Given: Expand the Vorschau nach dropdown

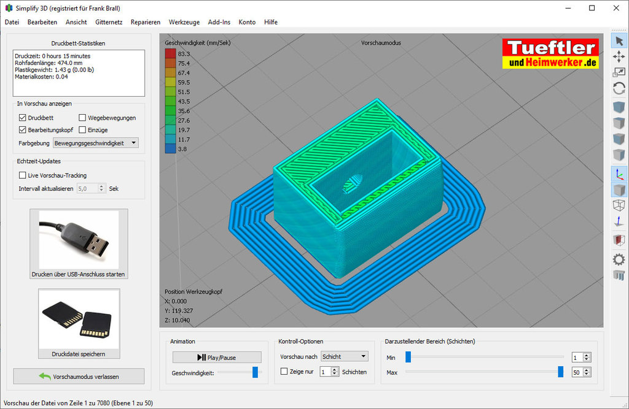Looking at the screenshot, I should 344,356.
